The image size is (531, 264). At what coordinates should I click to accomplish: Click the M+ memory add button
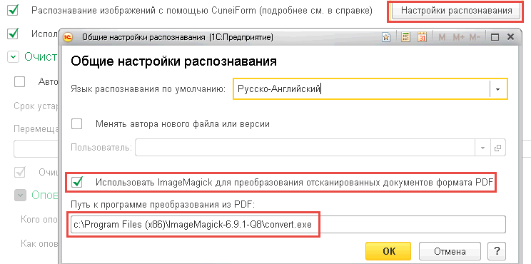[458, 37]
